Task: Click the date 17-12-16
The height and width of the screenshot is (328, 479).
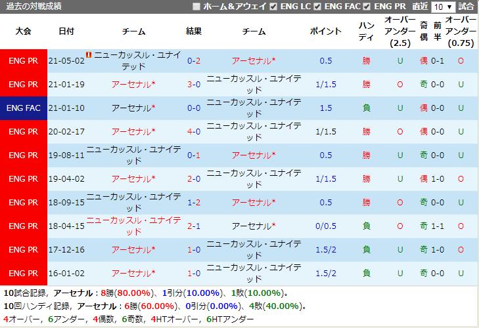Action: [x=66, y=250]
